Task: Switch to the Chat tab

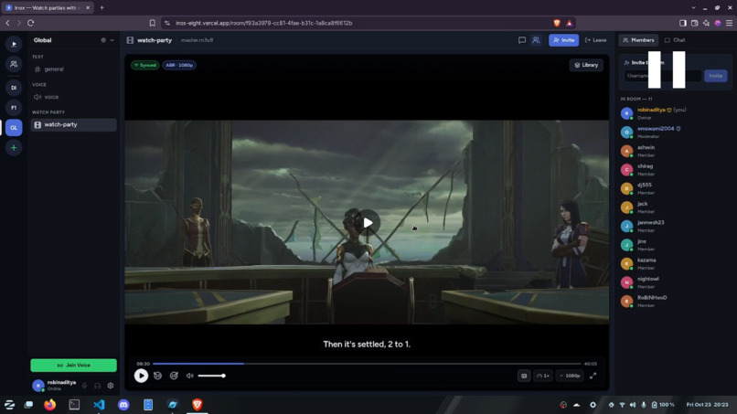Action: [x=675, y=40]
